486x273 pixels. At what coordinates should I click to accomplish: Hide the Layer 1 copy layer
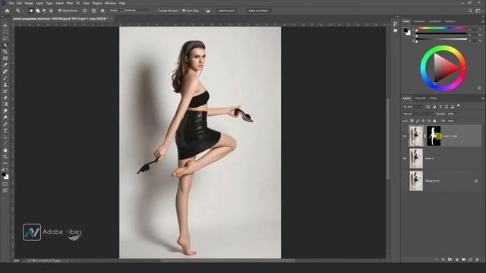pyautogui.click(x=405, y=136)
